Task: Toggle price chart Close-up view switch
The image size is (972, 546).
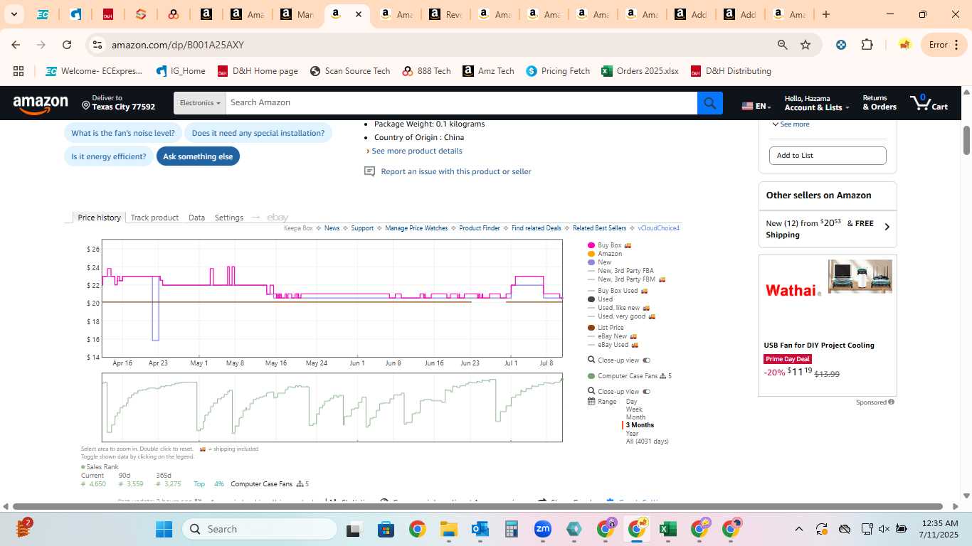Action: [x=646, y=360]
